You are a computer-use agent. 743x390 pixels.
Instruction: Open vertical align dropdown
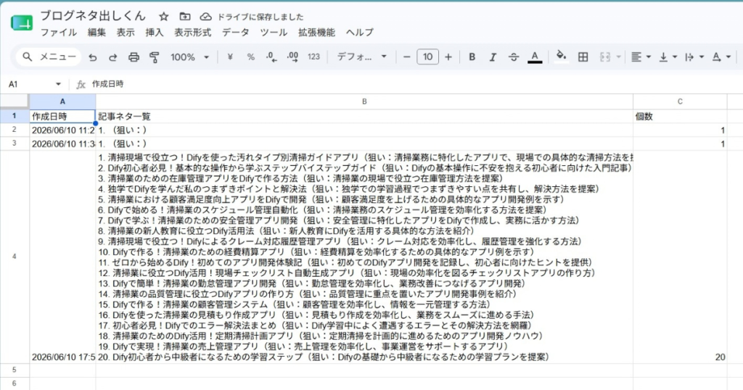pos(668,57)
